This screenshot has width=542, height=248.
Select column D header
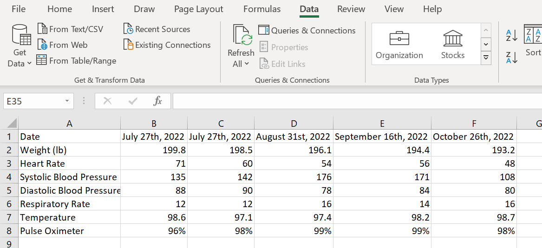(294, 124)
